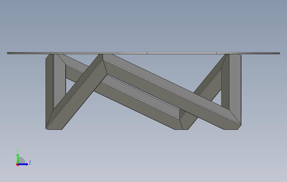The width and height of the screenshot is (287, 182).
Task: Click the blue Z axis arrow of the triad
Action: (23, 164)
